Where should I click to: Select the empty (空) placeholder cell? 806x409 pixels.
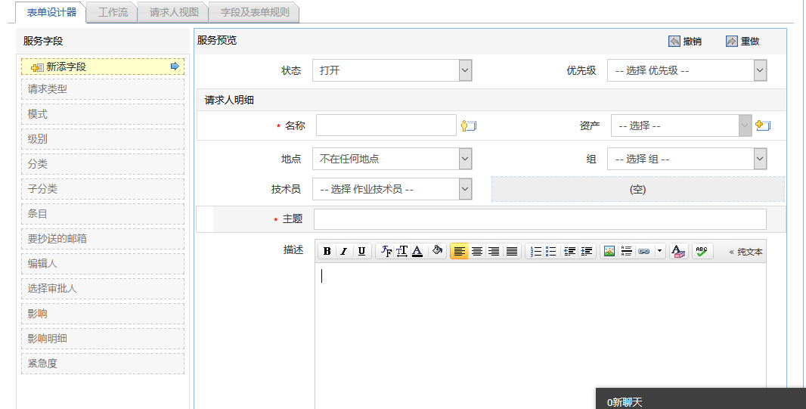pyautogui.click(x=638, y=189)
